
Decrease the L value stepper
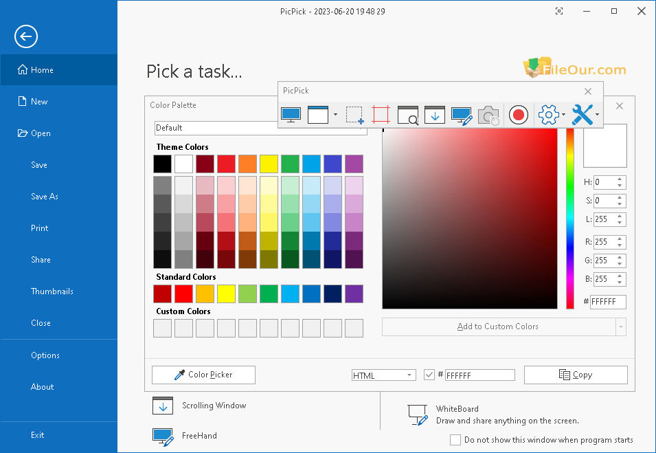pyautogui.click(x=620, y=222)
